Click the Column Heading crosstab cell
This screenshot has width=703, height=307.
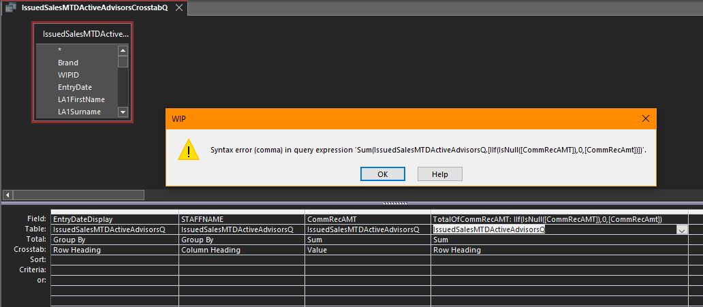[x=242, y=250]
